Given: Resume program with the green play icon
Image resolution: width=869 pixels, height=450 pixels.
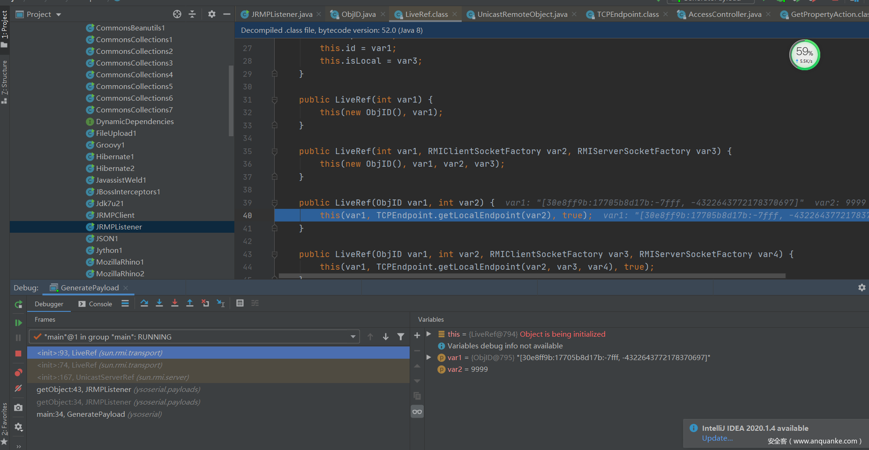Looking at the screenshot, I should click(18, 323).
